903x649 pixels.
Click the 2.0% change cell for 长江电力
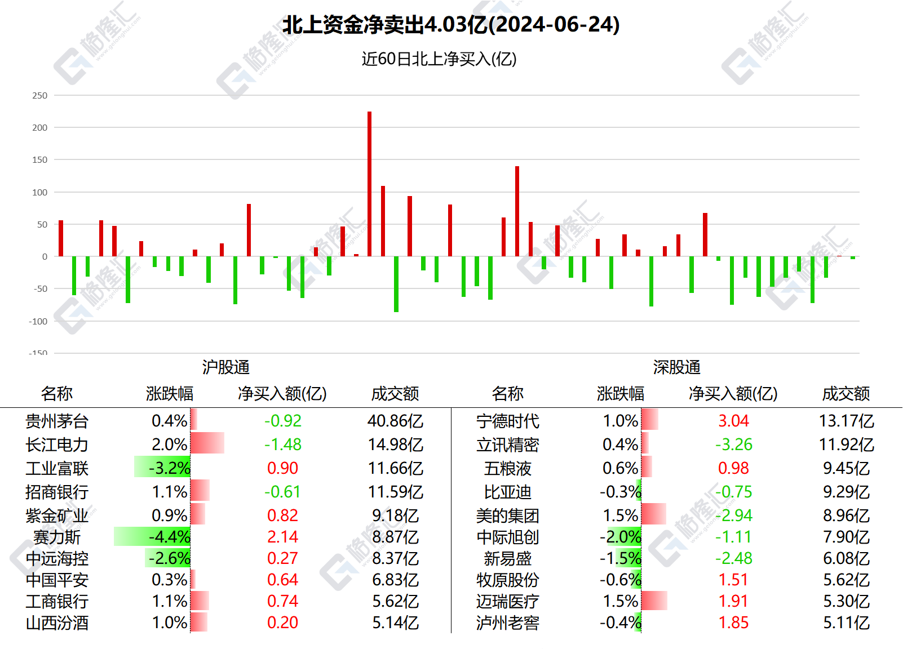pyautogui.click(x=169, y=444)
